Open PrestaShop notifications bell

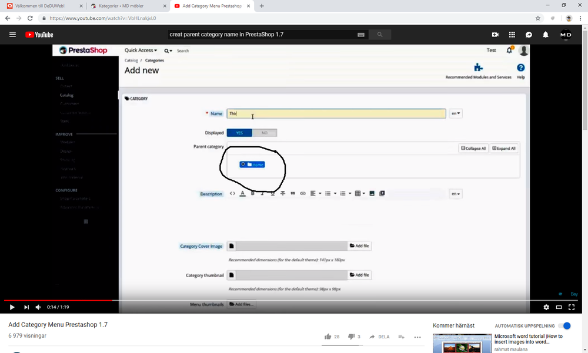tap(509, 50)
